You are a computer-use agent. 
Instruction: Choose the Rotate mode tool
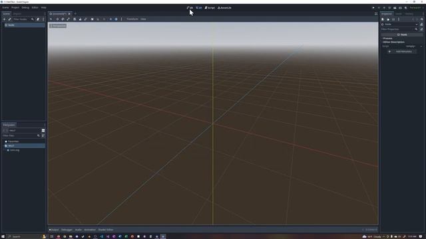(x=63, y=19)
